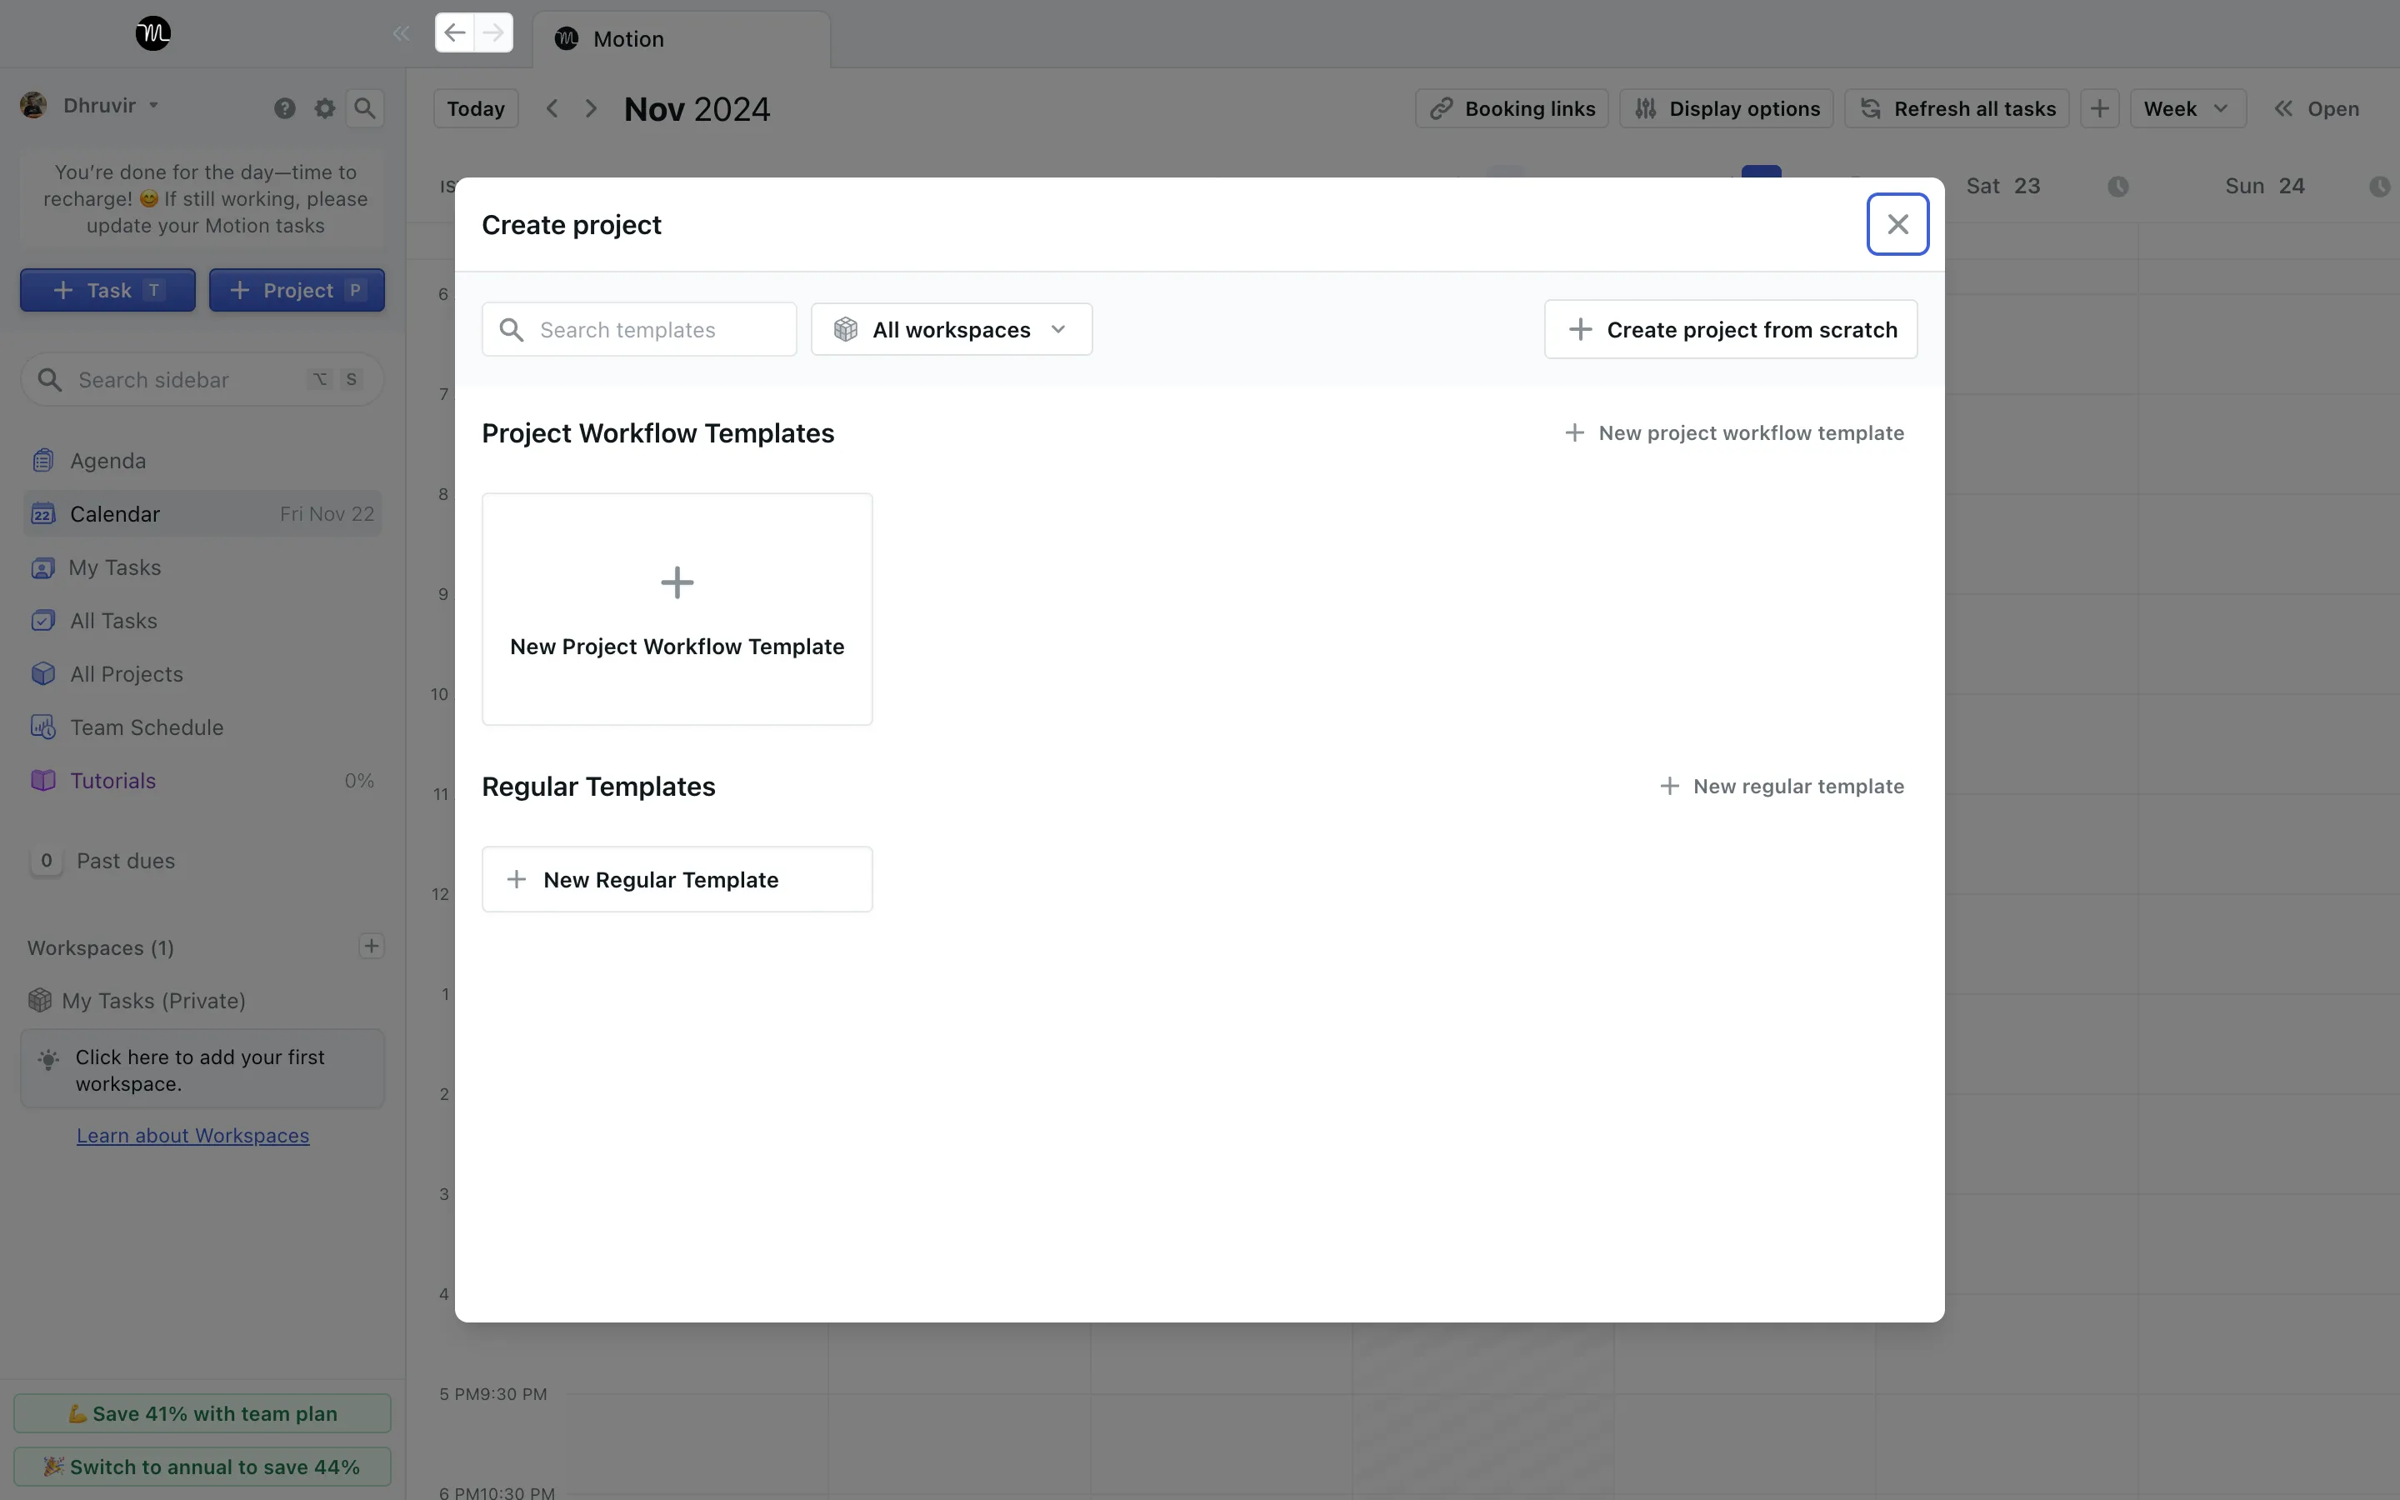The height and width of the screenshot is (1500, 2400).
Task: Click the Open panel button
Action: pos(2317,108)
